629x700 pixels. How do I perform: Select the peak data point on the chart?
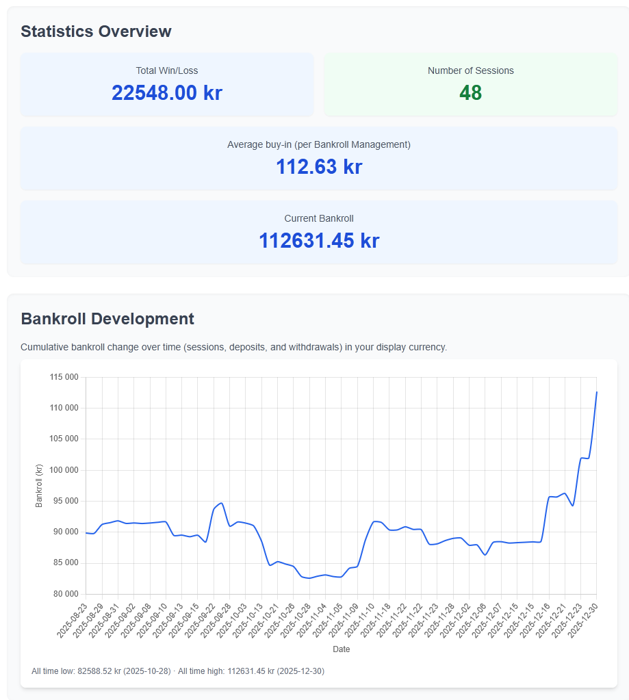pos(598,392)
